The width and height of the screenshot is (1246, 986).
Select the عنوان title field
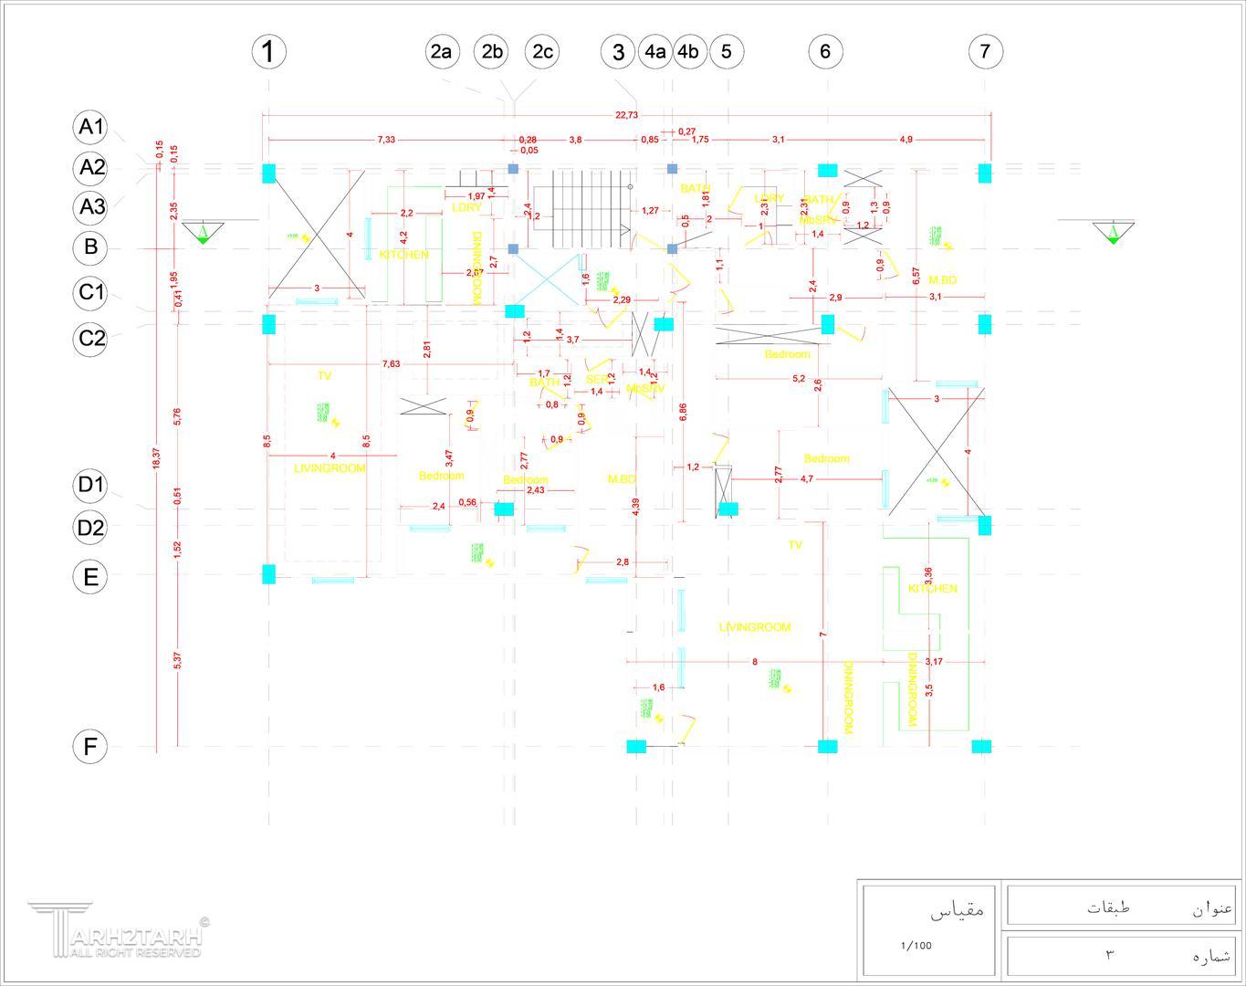point(1211,908)
